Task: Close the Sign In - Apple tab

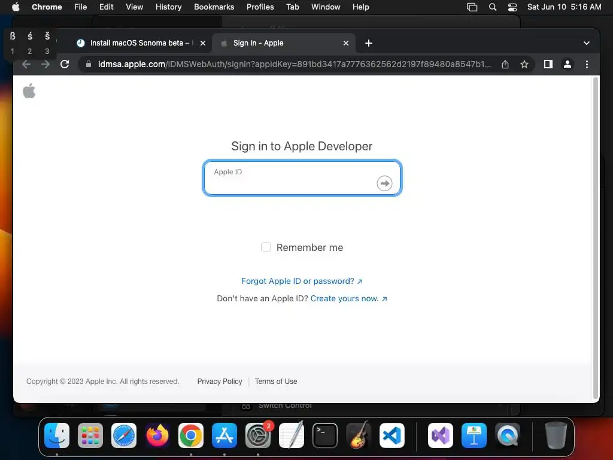Action: pyautogui.click(x=345, y=43)
